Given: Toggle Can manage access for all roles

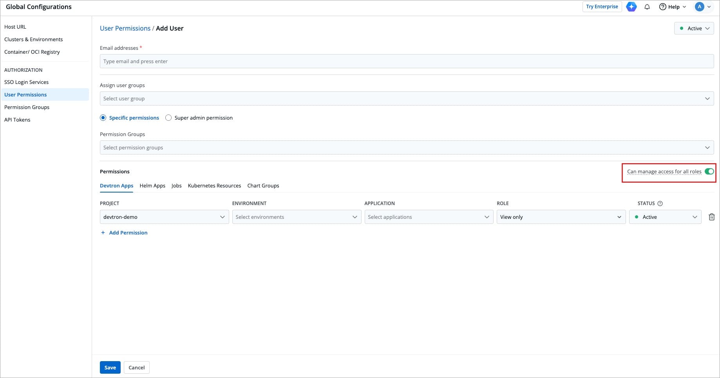Looking at the screenshot, I should [x=709, y=171].
